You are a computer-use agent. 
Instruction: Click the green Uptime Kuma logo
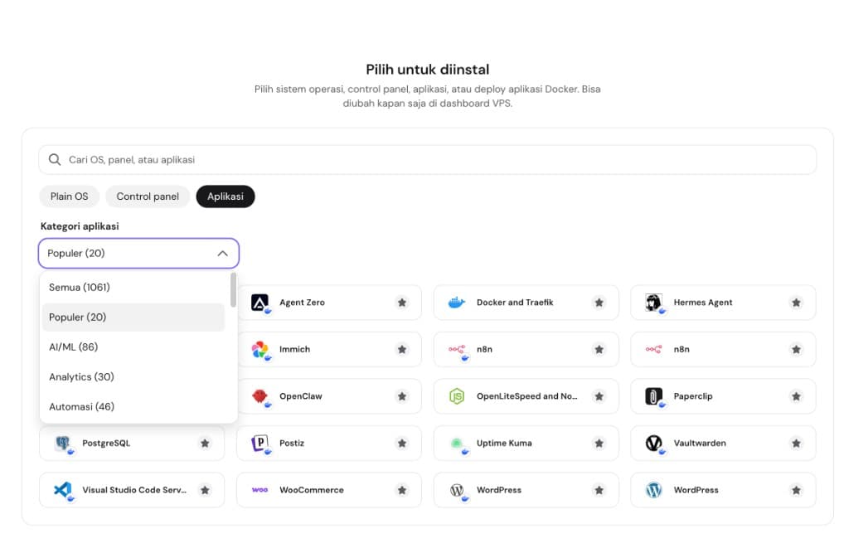[x=457, y=444]
